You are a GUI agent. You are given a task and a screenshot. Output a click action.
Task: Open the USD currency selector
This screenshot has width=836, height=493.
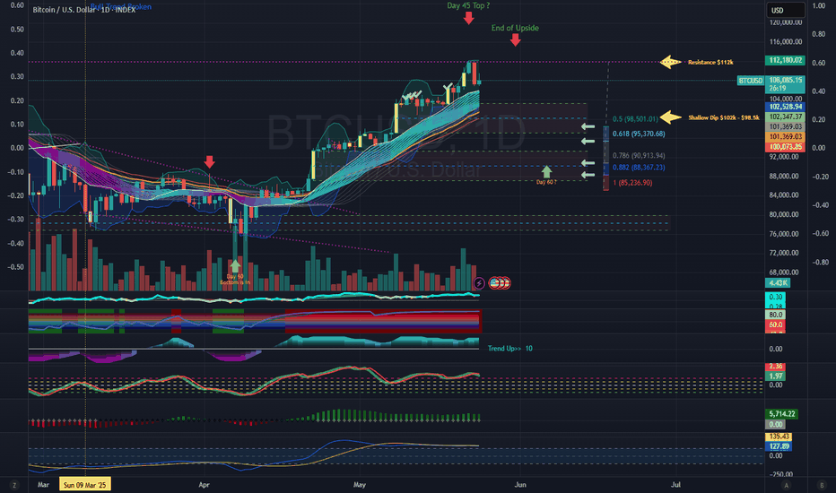(786, 10)
